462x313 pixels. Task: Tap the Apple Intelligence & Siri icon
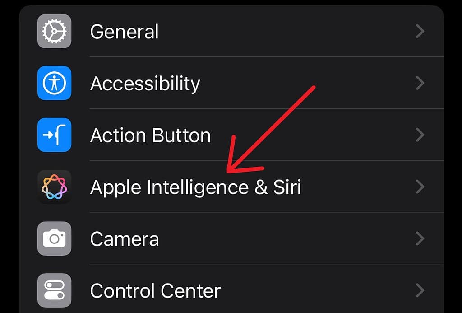[x=54, y=187]
